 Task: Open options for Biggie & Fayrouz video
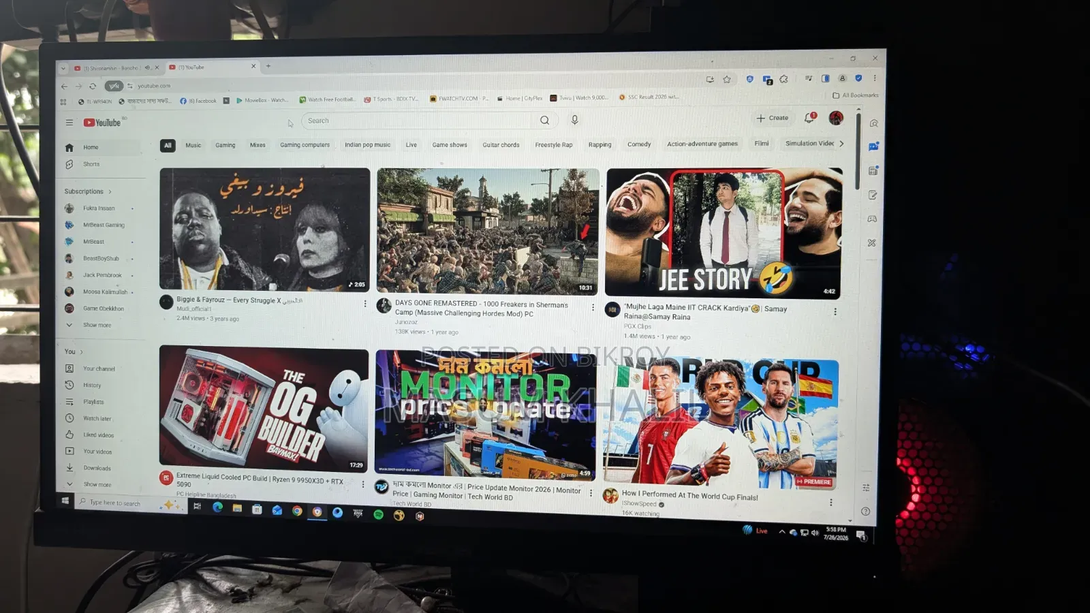365,304
